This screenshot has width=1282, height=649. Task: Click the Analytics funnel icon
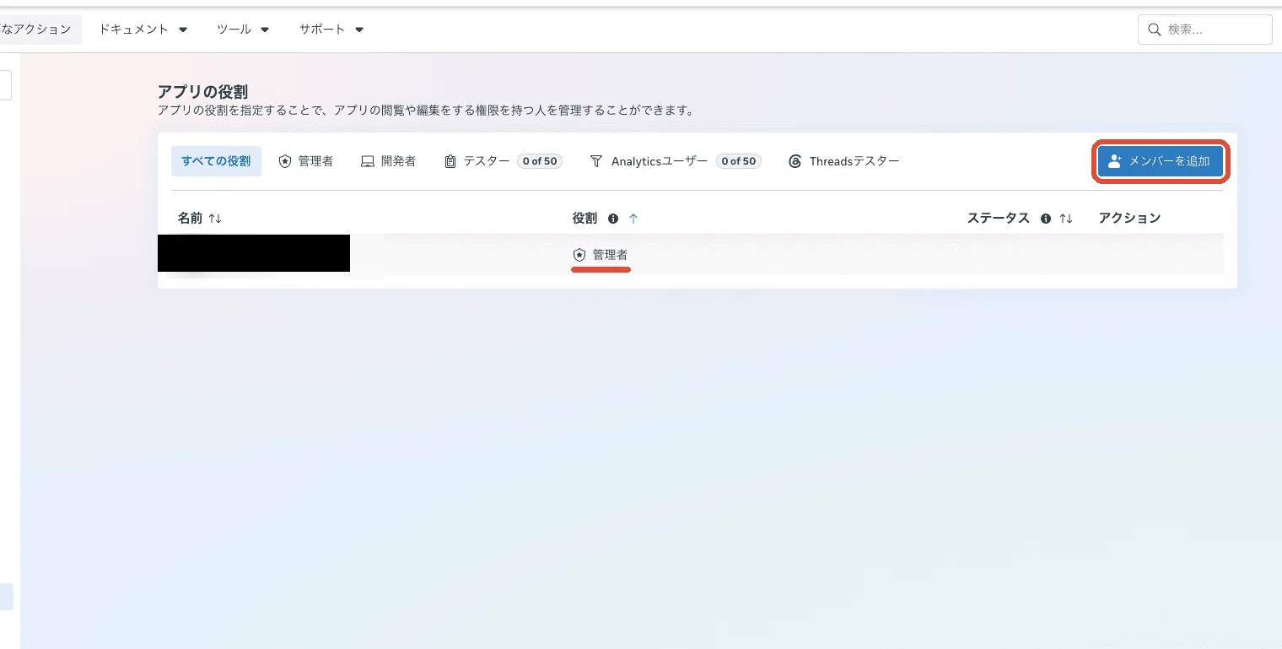click(x=596, y=161)
